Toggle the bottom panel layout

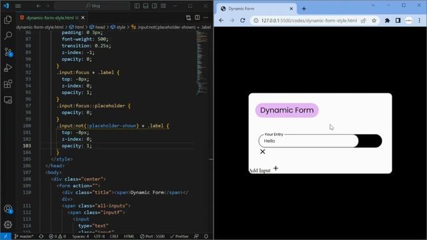coord(145,6)
